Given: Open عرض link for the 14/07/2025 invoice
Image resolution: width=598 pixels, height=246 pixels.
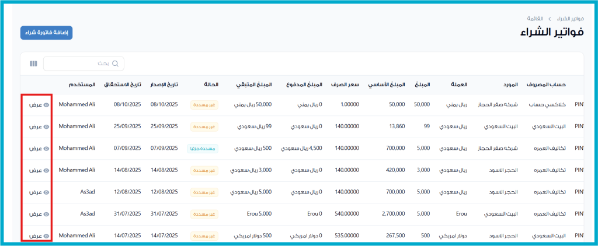Looking at the screenshot, I should pyautogui.click(x=36, y=236).
